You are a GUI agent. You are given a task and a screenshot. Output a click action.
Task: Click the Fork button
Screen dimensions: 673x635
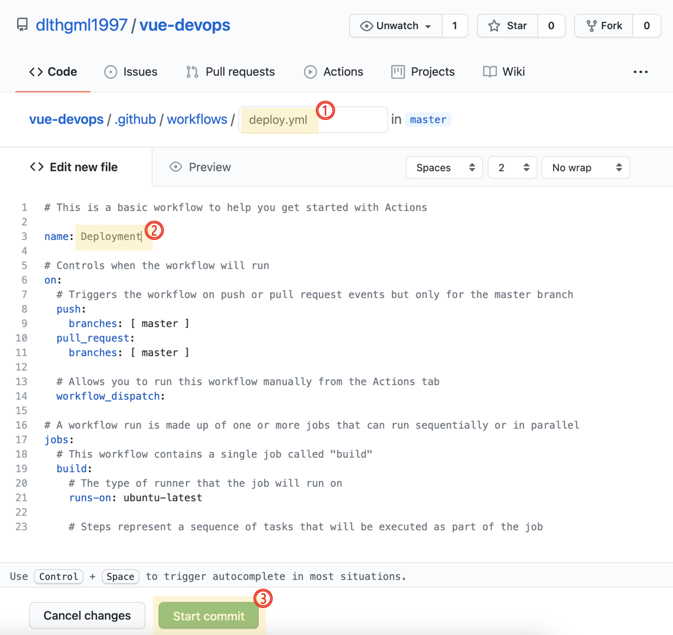pyautogui.click(x=604, y=26)
